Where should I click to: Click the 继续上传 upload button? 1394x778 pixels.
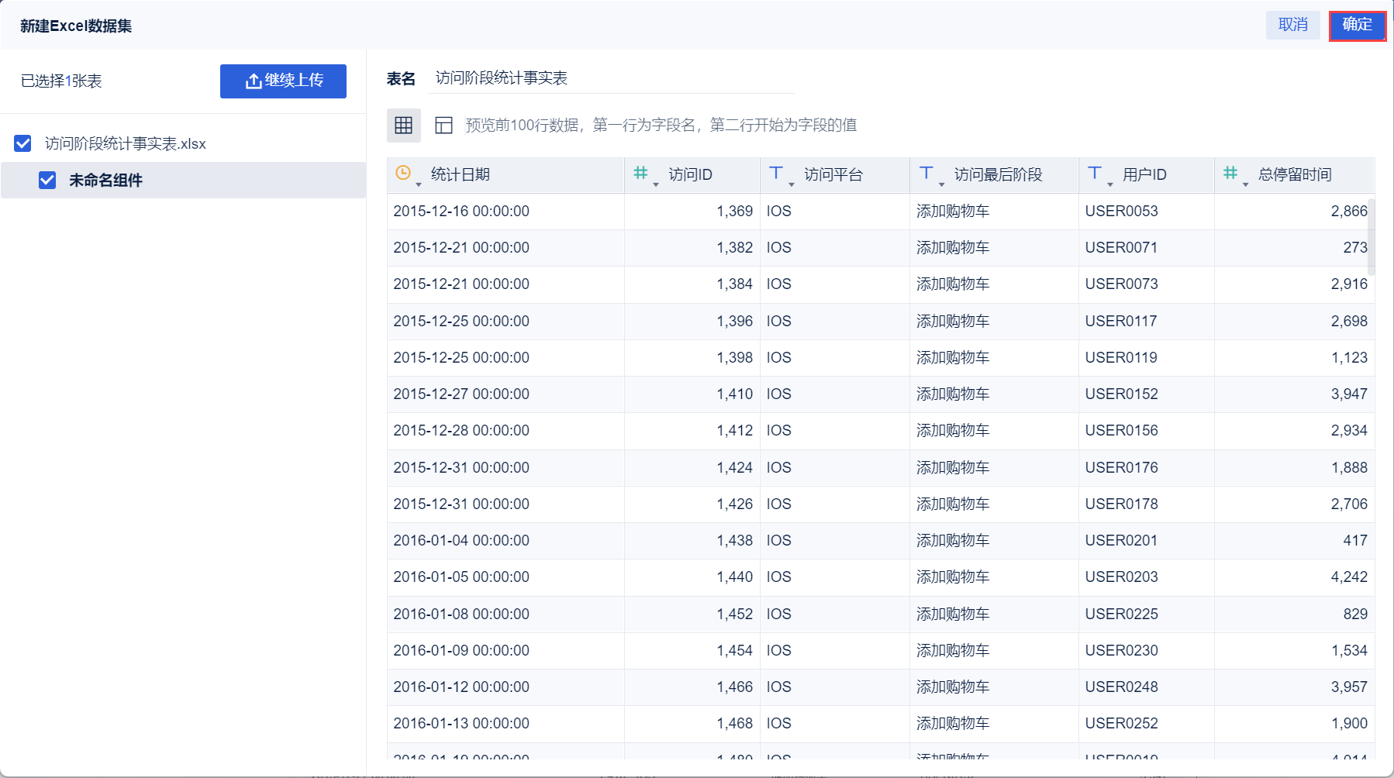click(283, 81)
